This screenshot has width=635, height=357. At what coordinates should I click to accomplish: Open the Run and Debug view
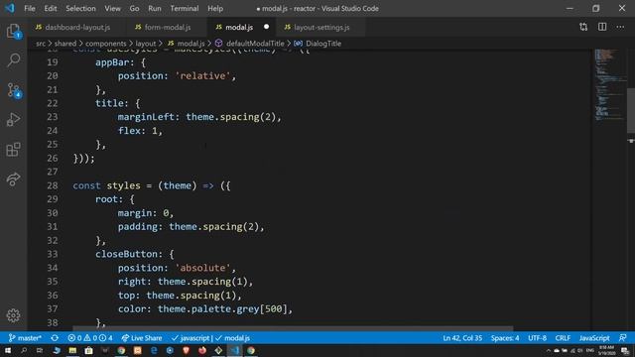[13, 119]
